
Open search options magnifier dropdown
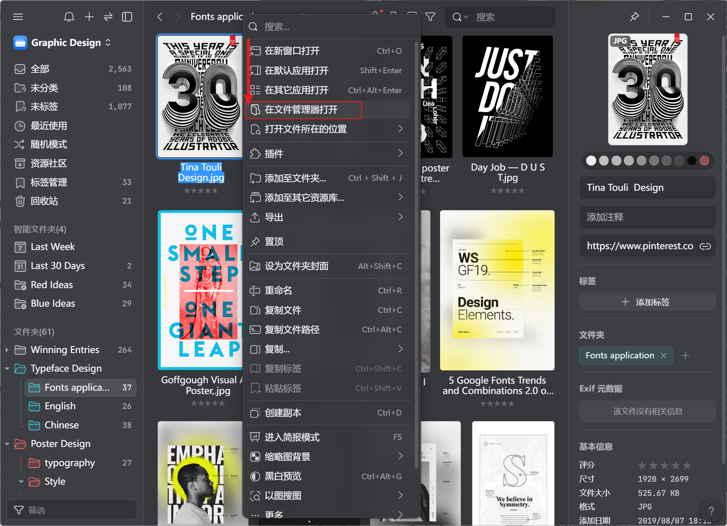460,17
